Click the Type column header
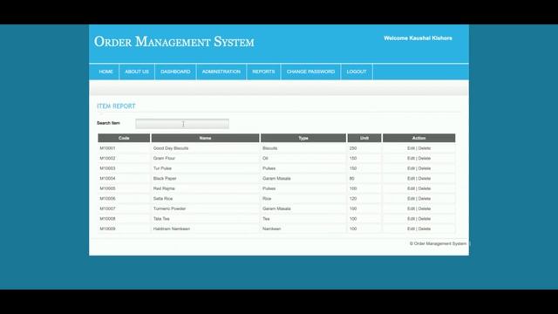The width and height of the screenshot is (558, 314). (303, 138)
